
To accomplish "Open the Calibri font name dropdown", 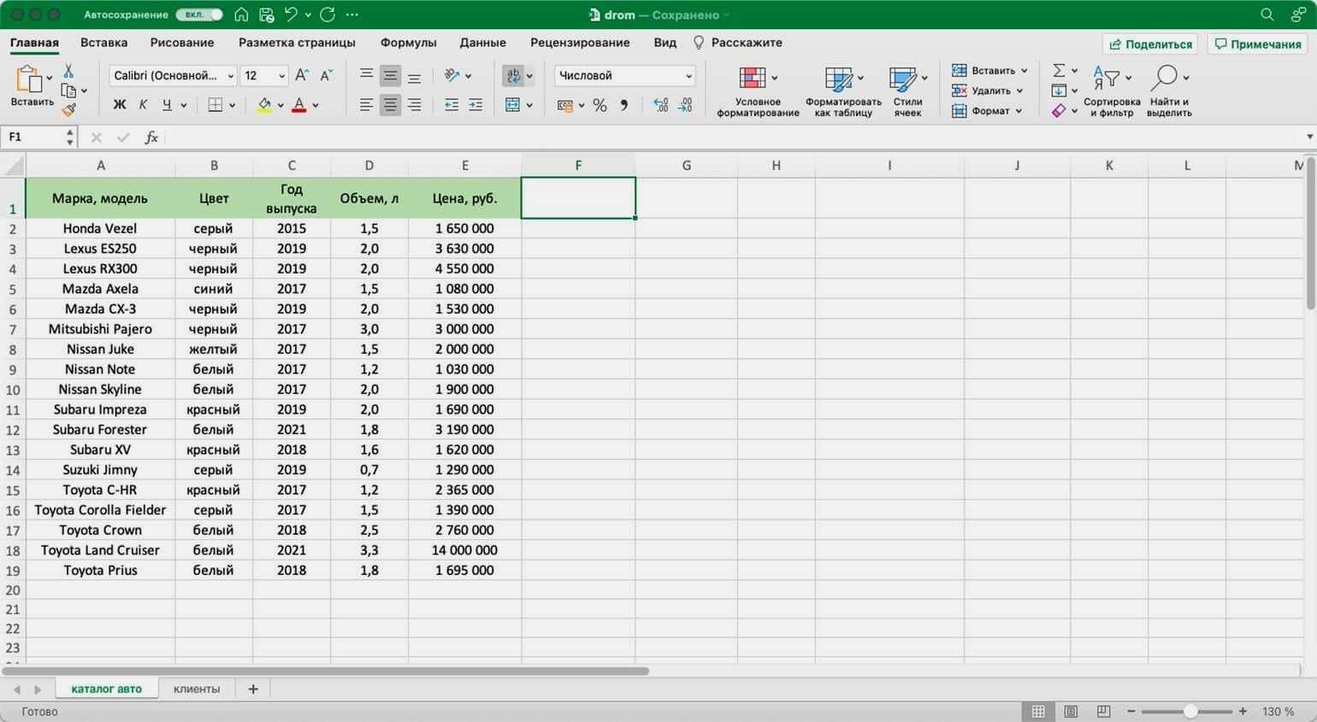I will click(x=173, y=76).
